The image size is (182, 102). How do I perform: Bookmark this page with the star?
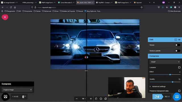(x=142, y=7)
